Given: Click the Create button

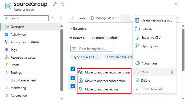Looking at the screenshot, I should (78, 18).
